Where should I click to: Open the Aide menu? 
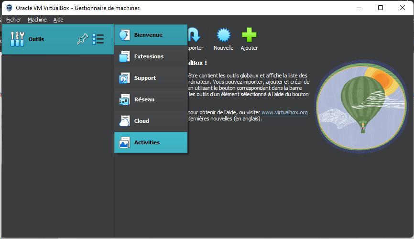[x=58, y=20]
